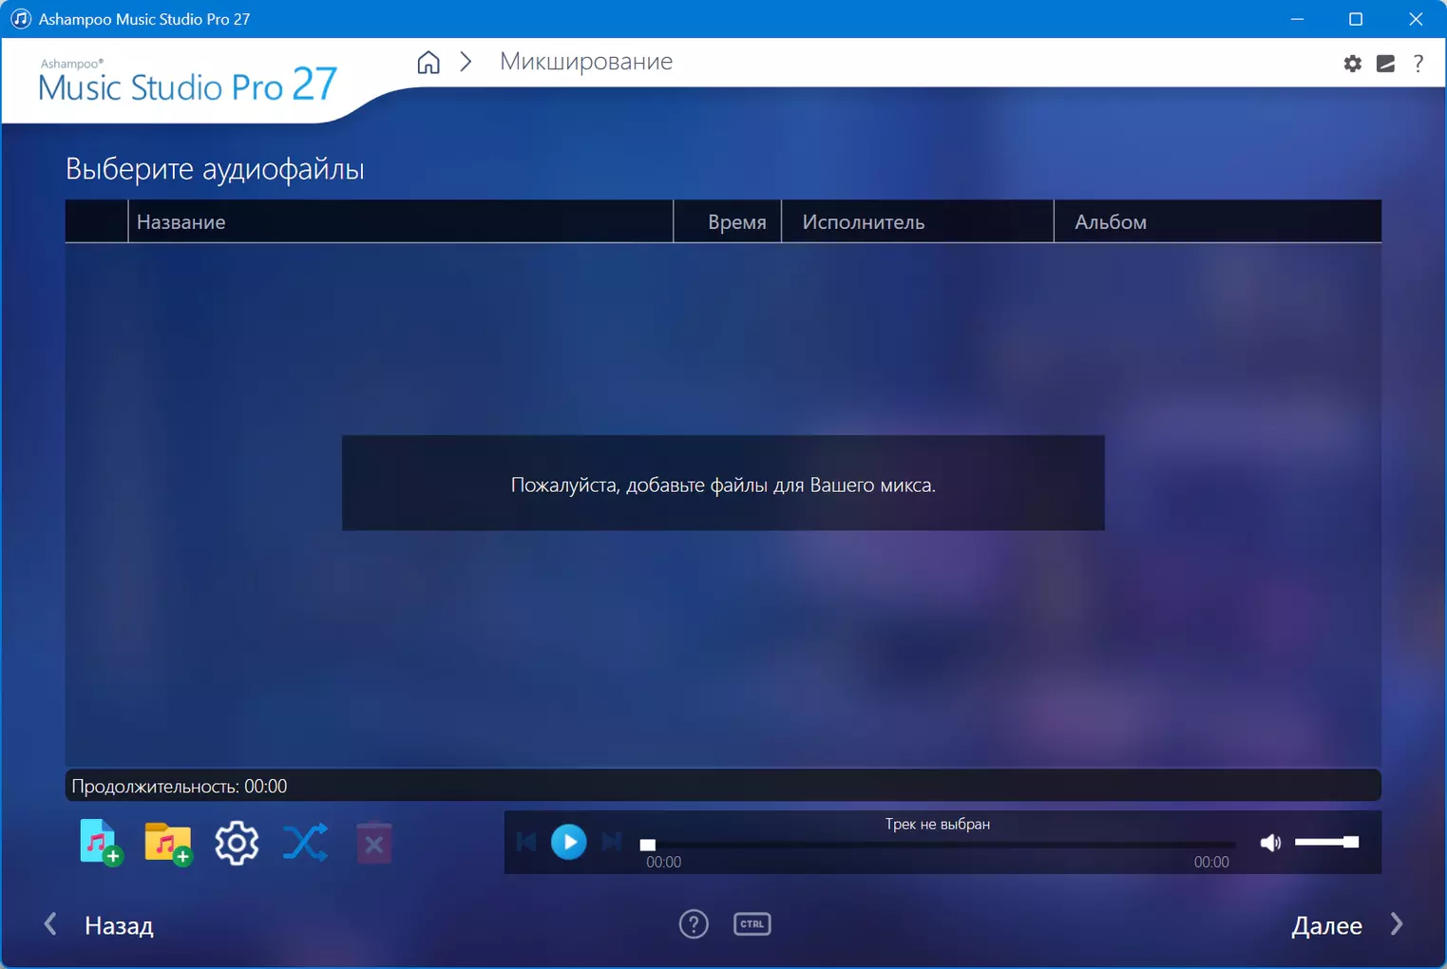
Task: Click the breadcrumb chevron next to home
Action: coord(466,62)
